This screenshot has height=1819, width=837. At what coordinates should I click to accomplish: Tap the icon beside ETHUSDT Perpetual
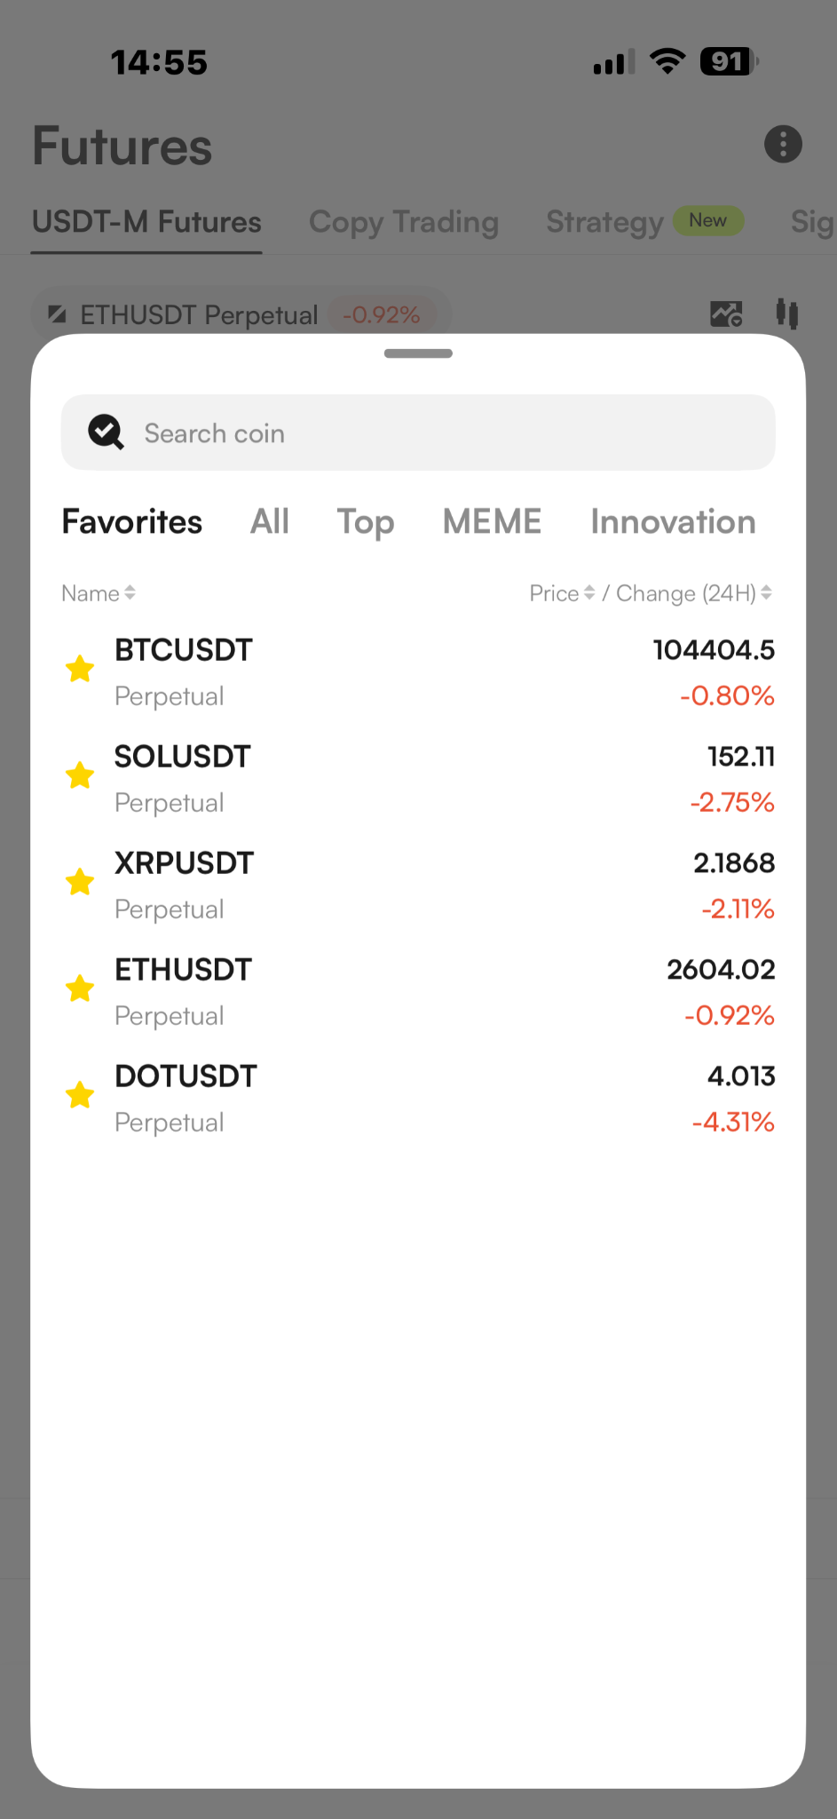click(57, 314)
